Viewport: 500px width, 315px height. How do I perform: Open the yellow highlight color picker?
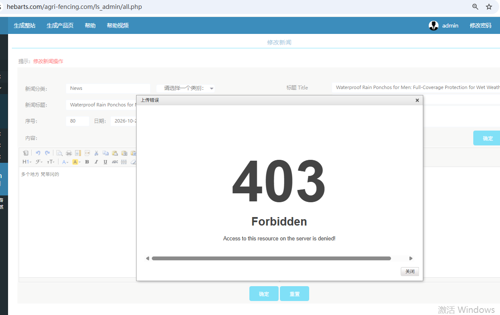click(x=76, y=162)
